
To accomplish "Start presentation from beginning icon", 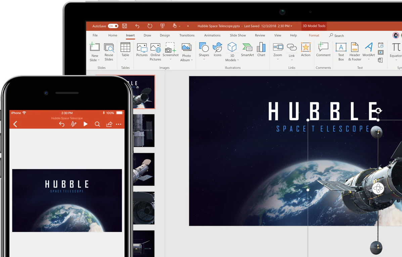I will pos(162,26).
